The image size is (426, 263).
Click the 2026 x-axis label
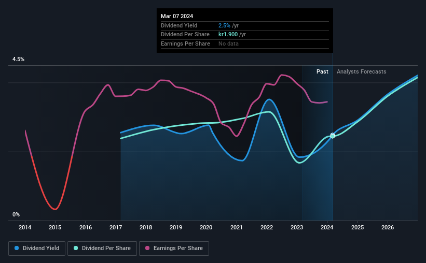388,227
